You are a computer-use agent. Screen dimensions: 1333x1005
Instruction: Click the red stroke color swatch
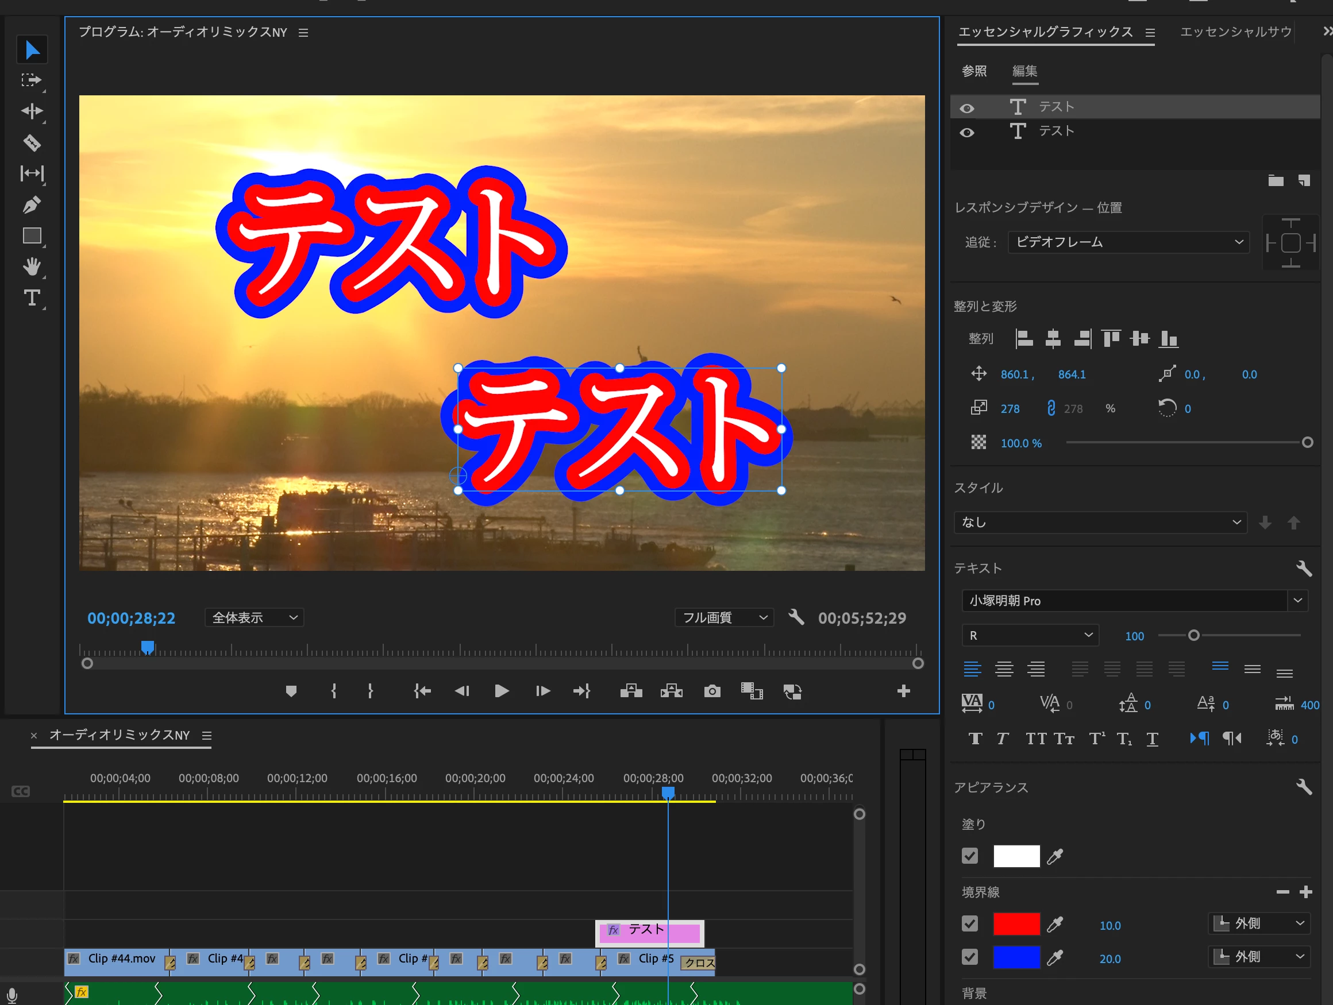1016,923
